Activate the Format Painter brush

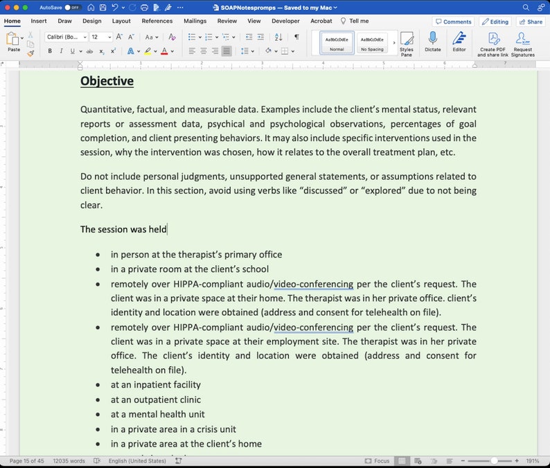pyautogui.click(x=30, y=53)
